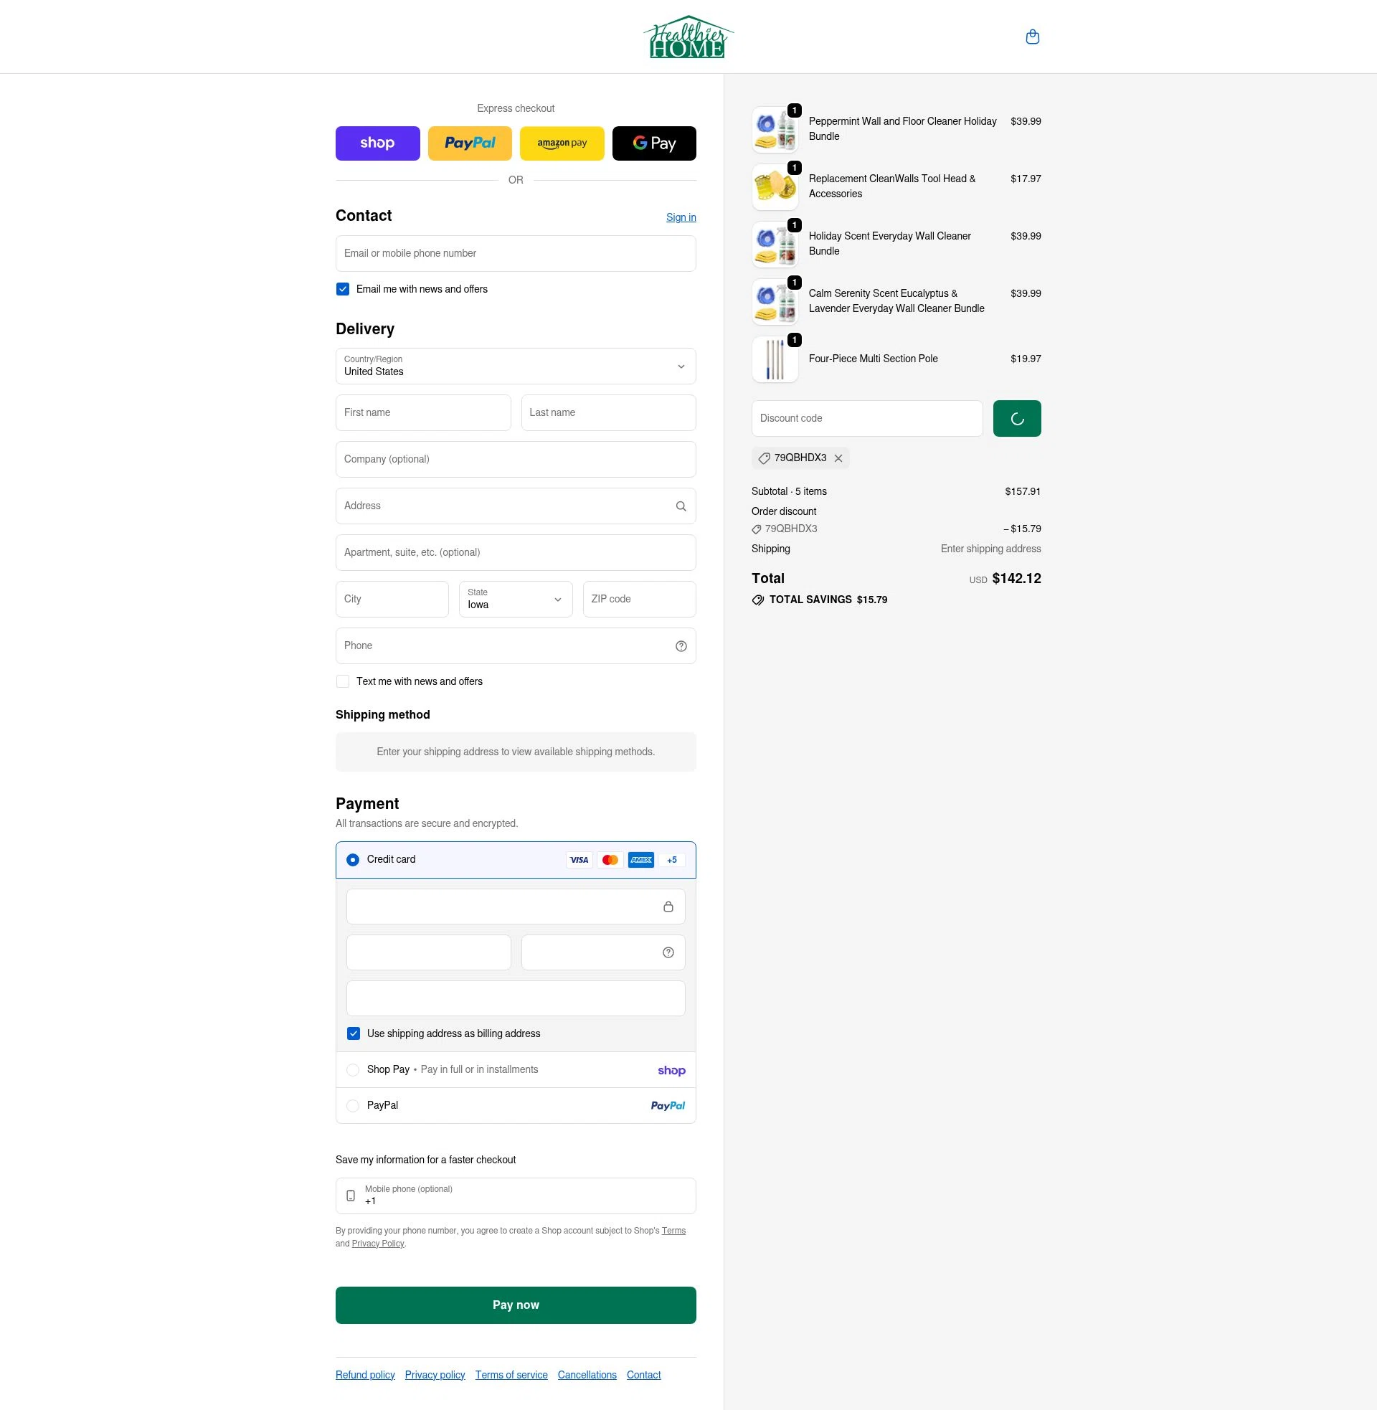The height and width of the screenshot is (1410, 1377).
Task: Click the Discount code input field
Action: (x=866, y=418)
